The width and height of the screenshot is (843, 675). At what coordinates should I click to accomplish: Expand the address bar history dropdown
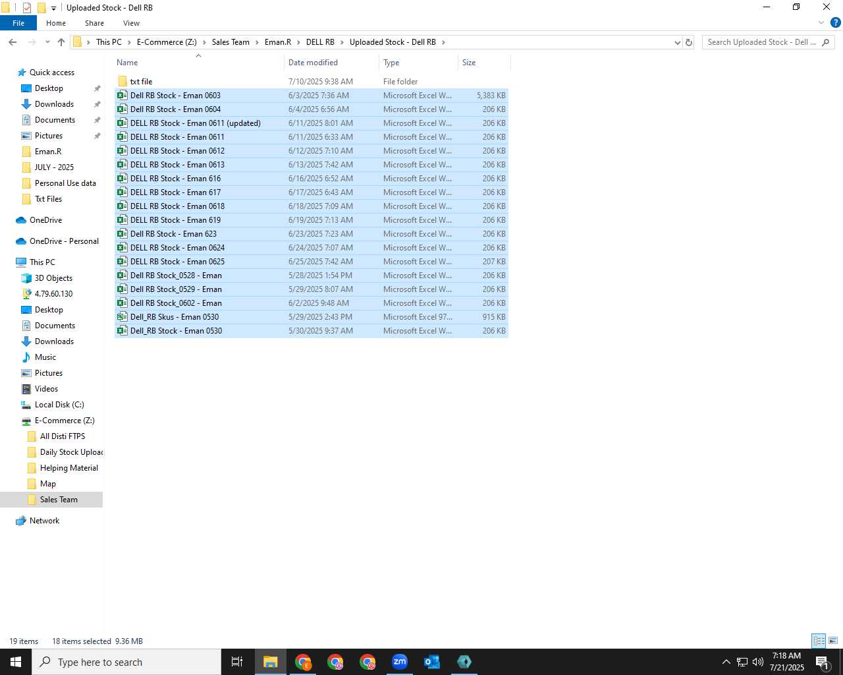(677, 42)
